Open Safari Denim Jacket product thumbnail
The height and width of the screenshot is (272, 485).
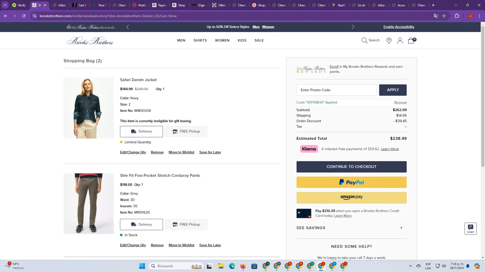[x=89, y=108]
